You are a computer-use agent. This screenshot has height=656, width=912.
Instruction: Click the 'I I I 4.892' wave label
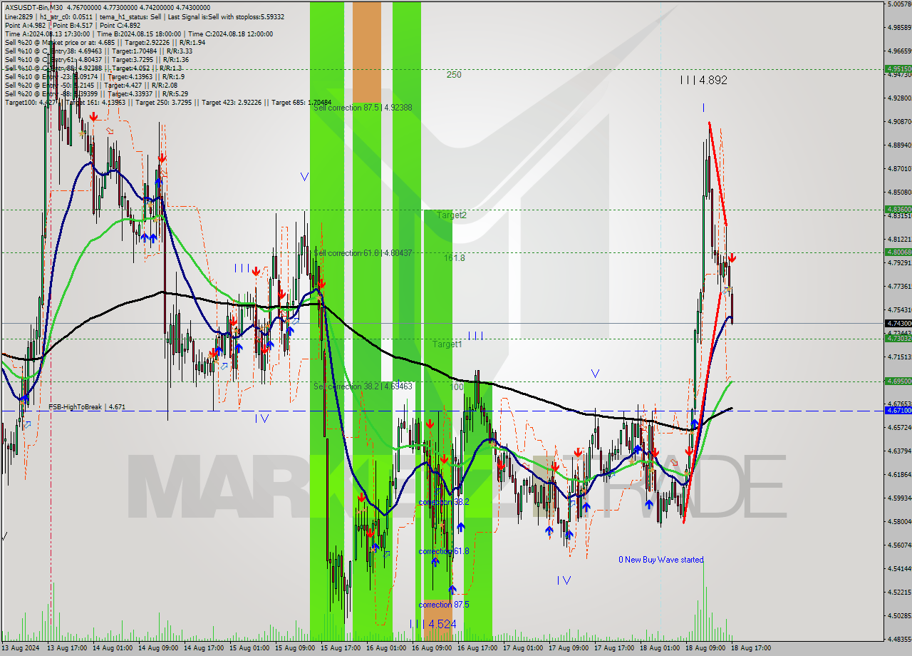(704, 81)
